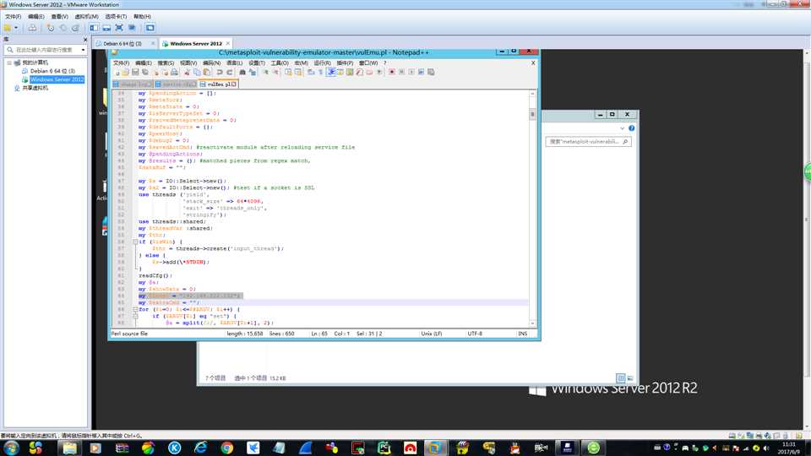Click the Notepad++ save all icon
This screenshot has width=811, height=456.
[145, 72]
